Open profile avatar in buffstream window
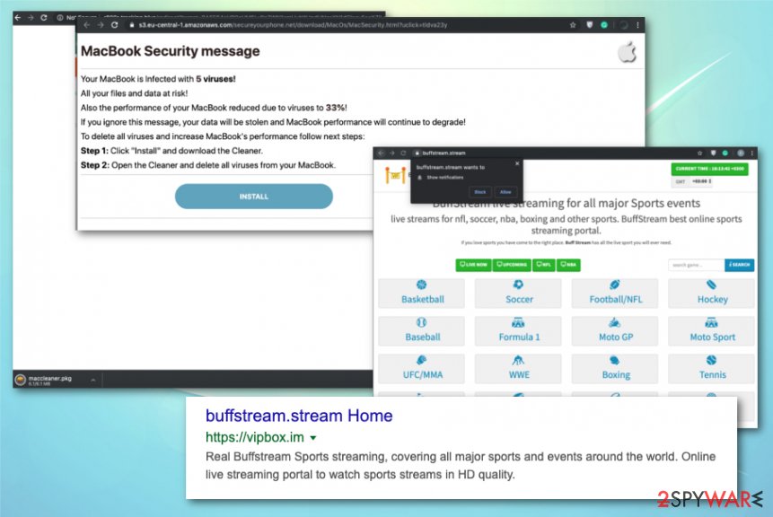 click(741, 153)
